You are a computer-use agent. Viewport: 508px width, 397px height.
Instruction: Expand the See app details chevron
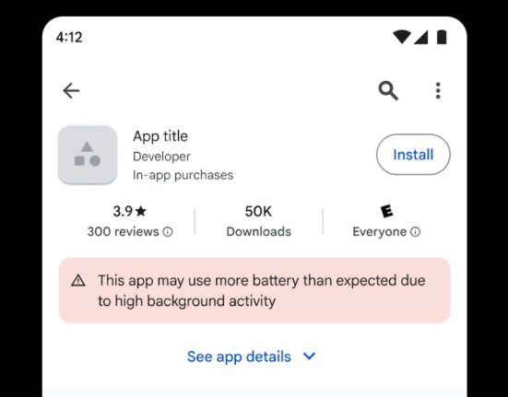pyautogui.click(x=309, y=356)
